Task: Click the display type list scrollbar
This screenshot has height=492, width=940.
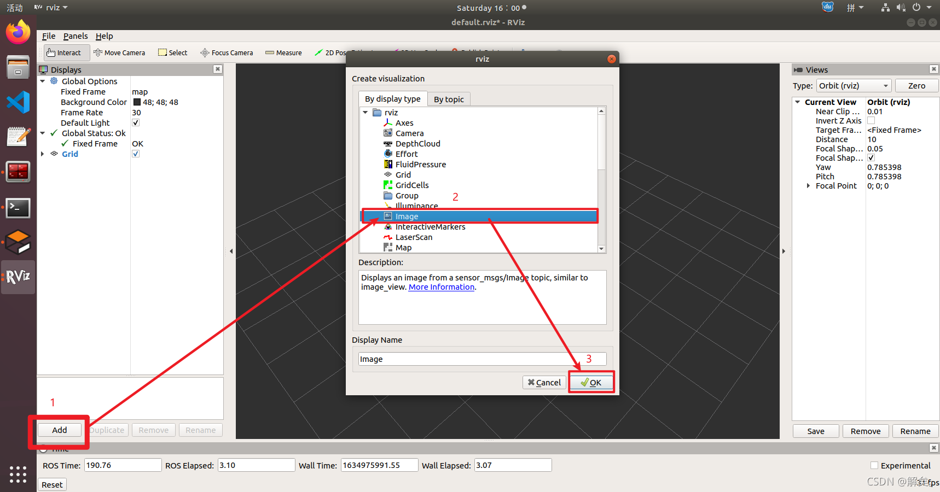Action: click(x=601, y=142)
